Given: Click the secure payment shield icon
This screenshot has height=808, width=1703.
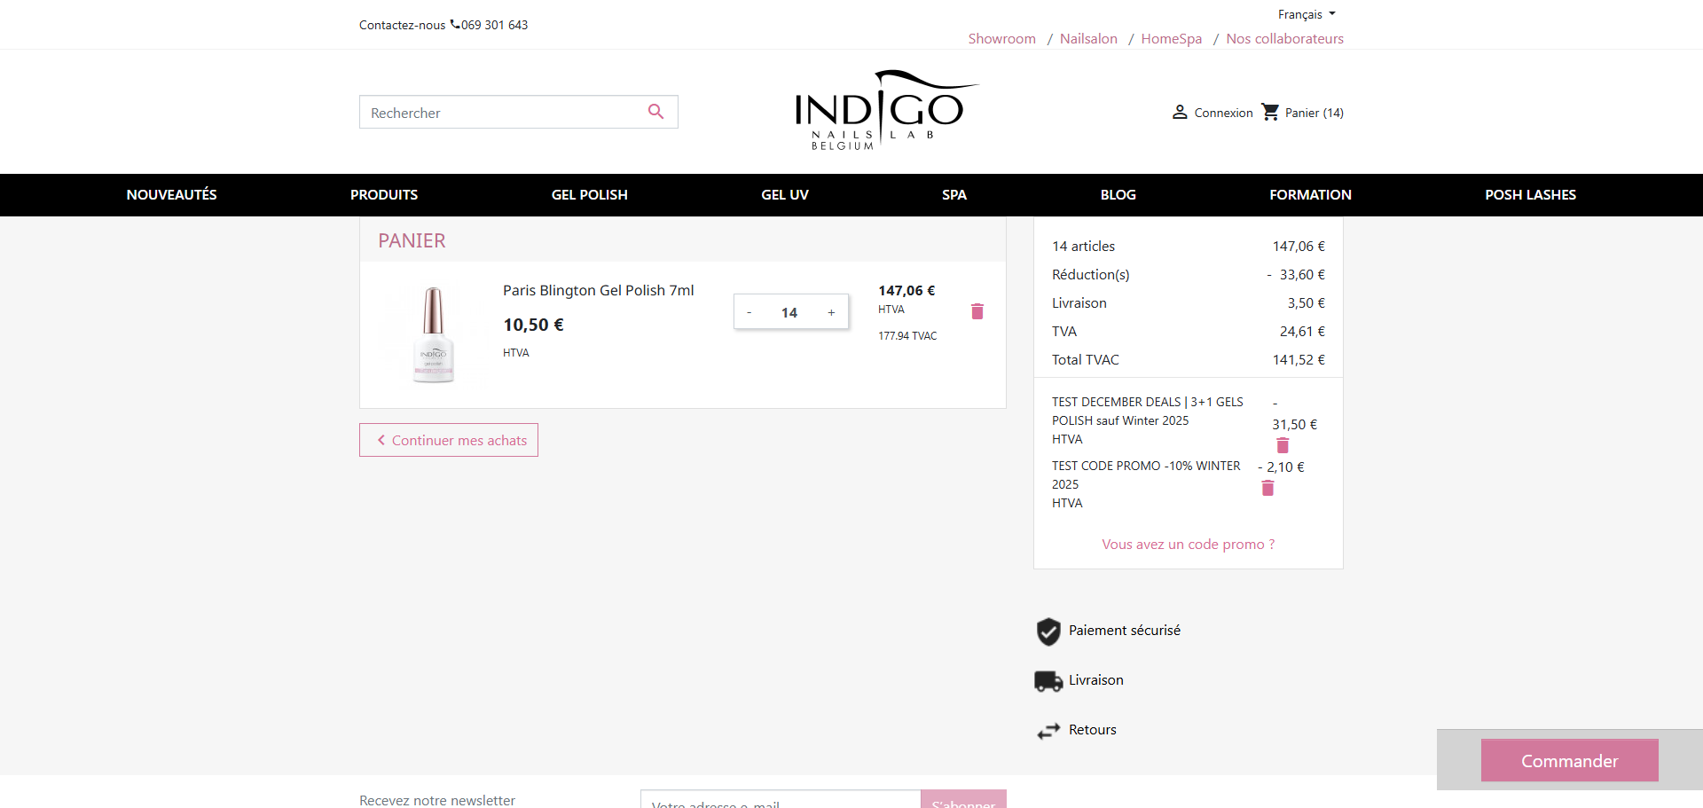Looking at the screenshot, I should [x=1048, y=631].
